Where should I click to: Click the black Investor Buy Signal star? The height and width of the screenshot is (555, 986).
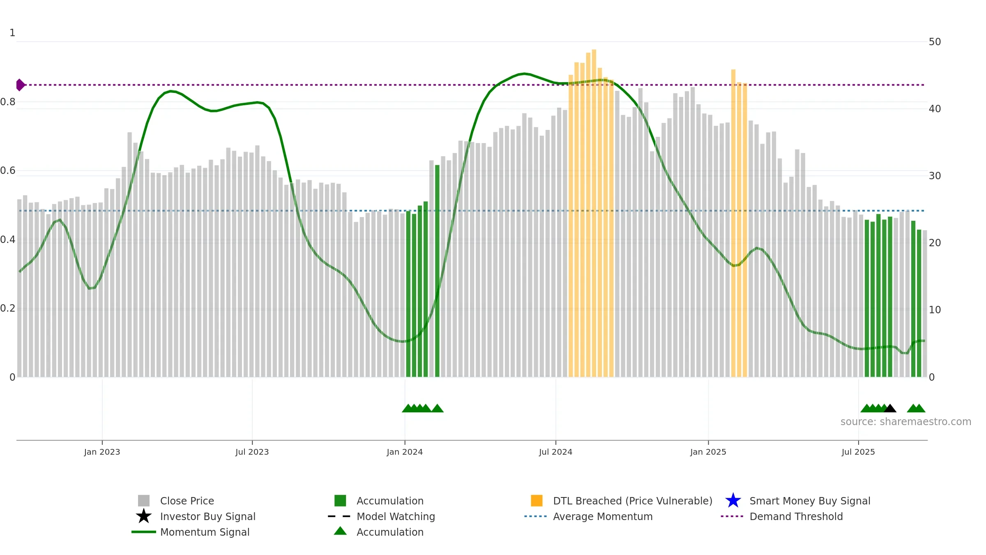pyautogui.click(x=144, y=516)
